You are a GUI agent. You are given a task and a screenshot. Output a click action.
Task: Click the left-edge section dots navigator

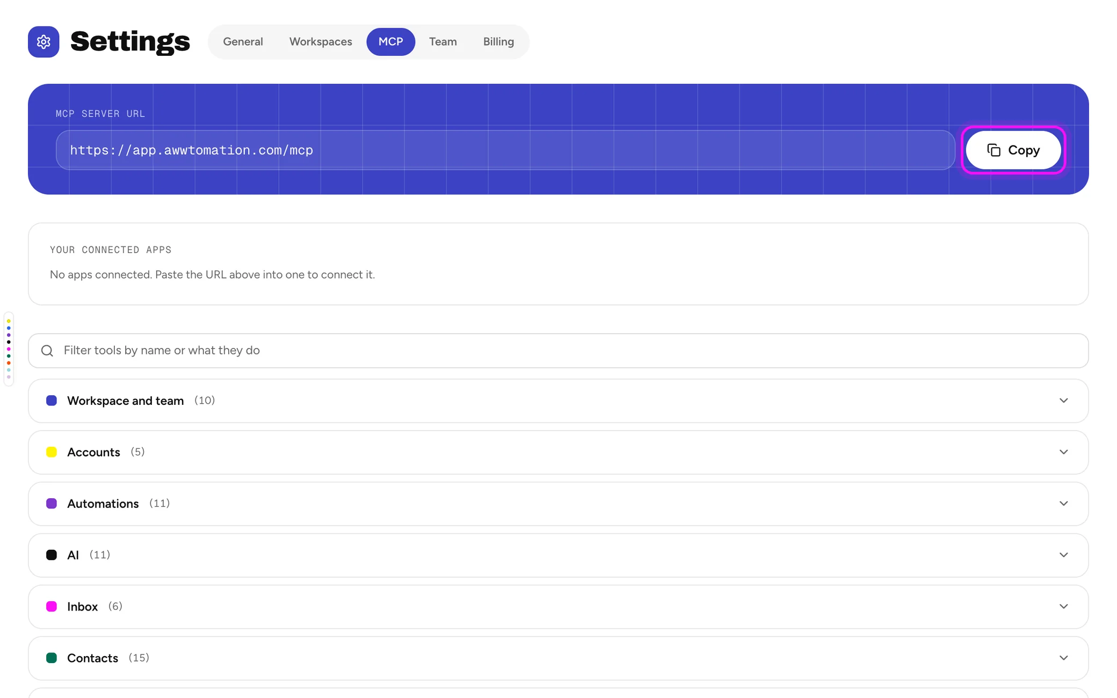click(9, 349)
